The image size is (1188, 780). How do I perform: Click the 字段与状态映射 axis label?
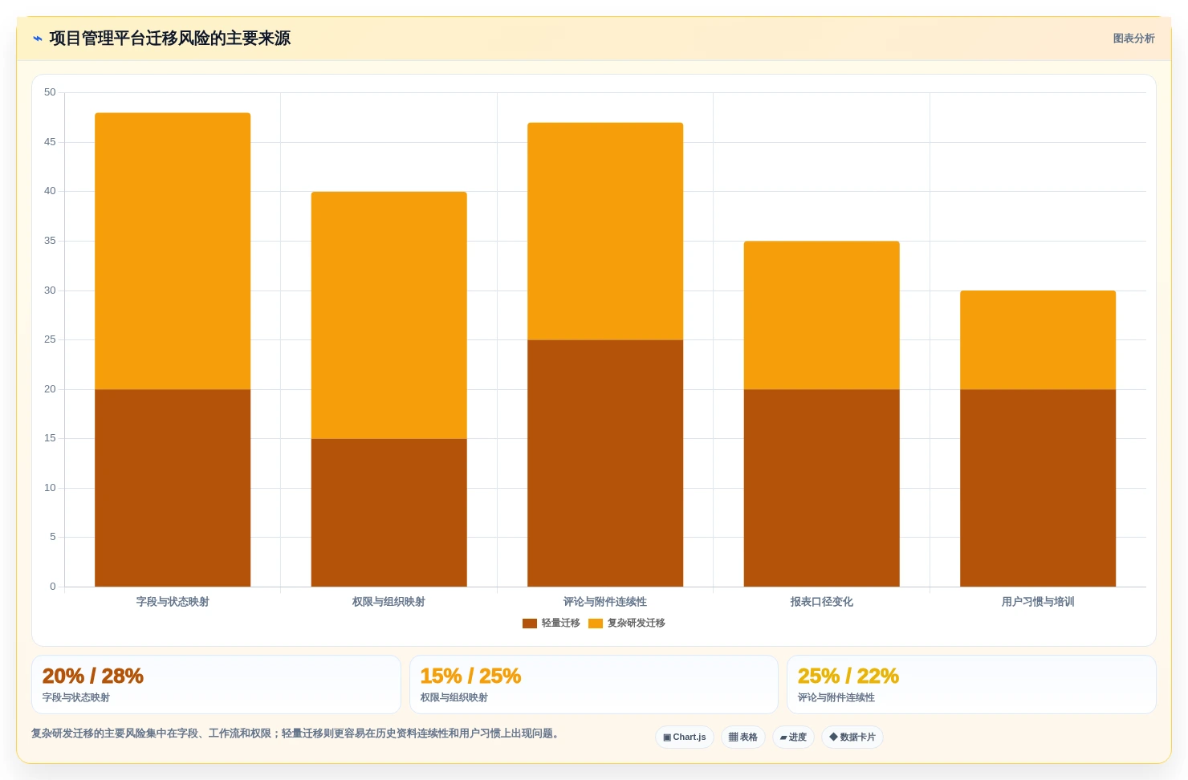pyautogui.click(x=173, y=602)
